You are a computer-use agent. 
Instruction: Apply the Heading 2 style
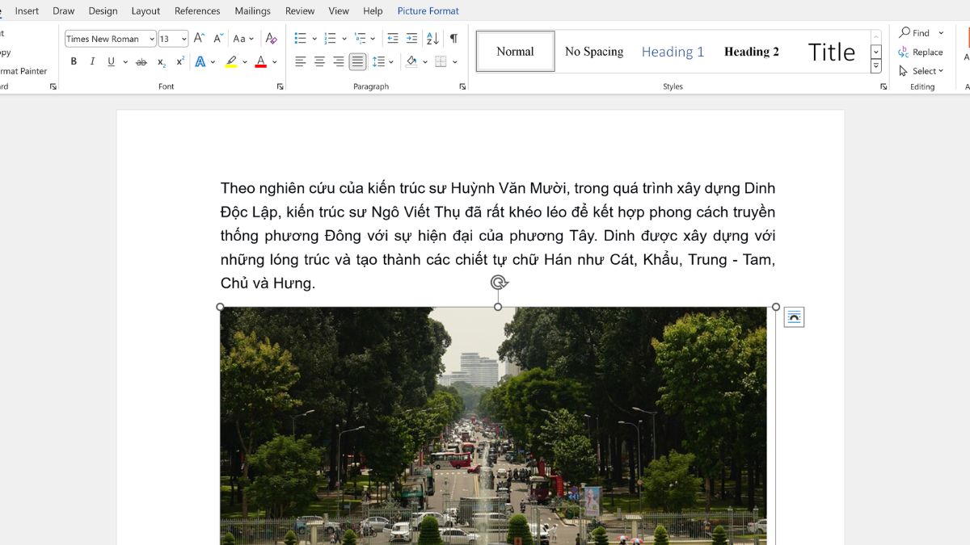point(752,52)
